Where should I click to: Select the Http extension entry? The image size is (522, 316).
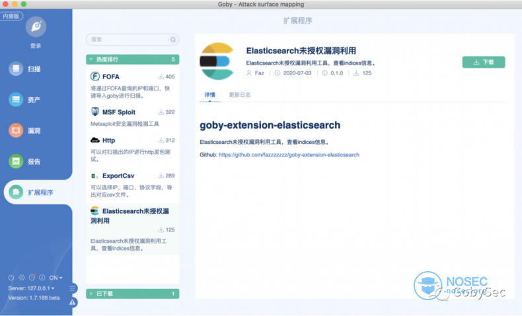click(133, 149)
